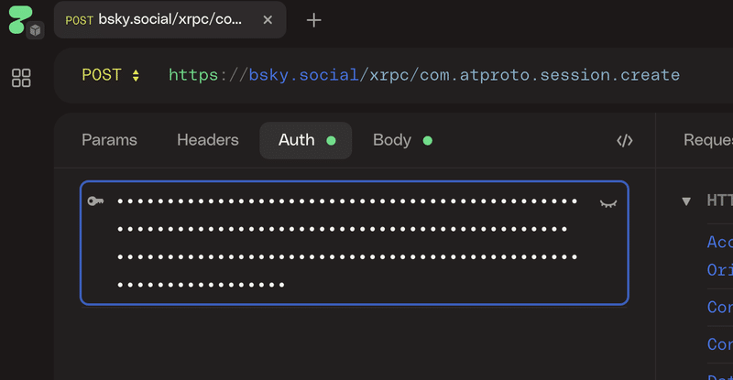The width and height of the screenshot is (733, 380).
Task: Open the collections grid icon in sidebar
Action: click(21, 78)
